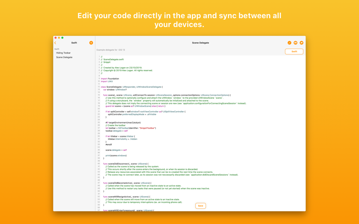Screen dimensions: 359x224
Task: Click the 'toolbar.delegate = self' line
Action: coord(117,131)
